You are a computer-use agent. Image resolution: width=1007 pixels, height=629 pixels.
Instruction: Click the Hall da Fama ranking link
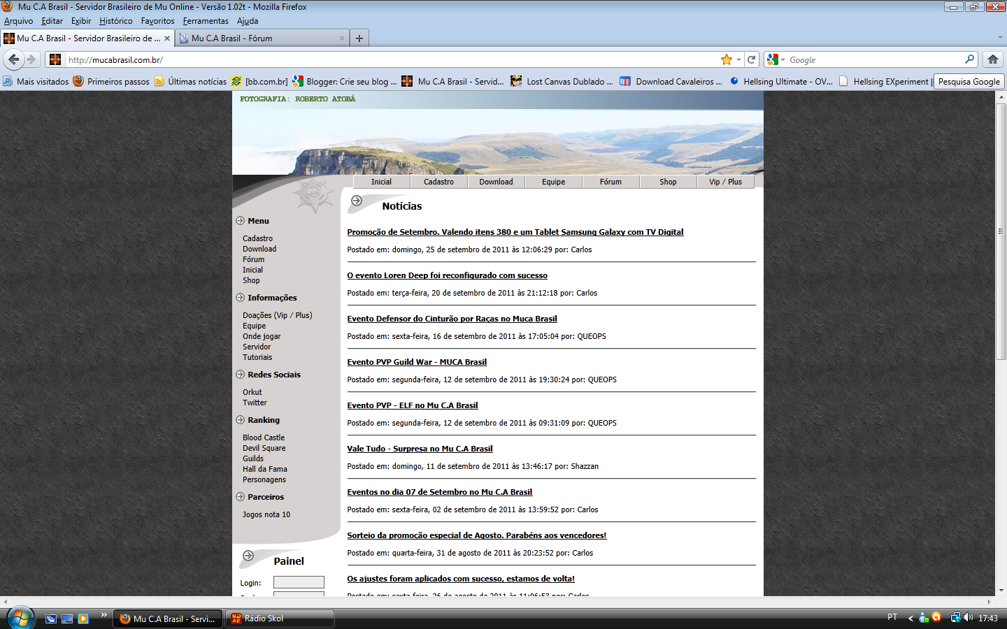tap(265, 469)
